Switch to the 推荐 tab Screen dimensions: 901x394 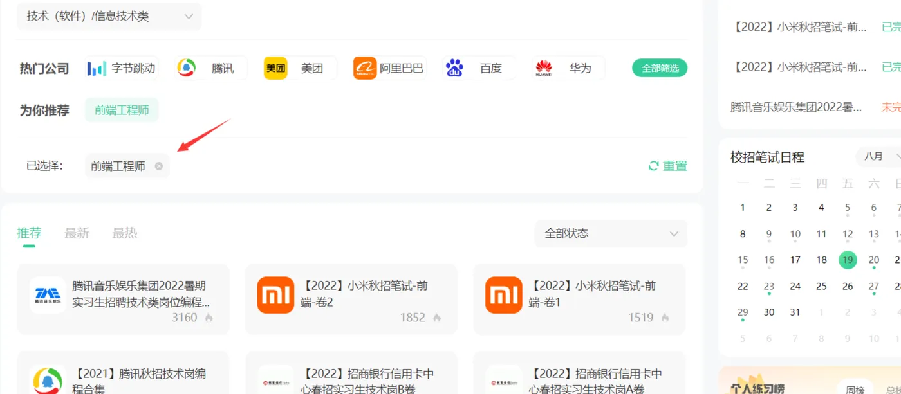29,233
